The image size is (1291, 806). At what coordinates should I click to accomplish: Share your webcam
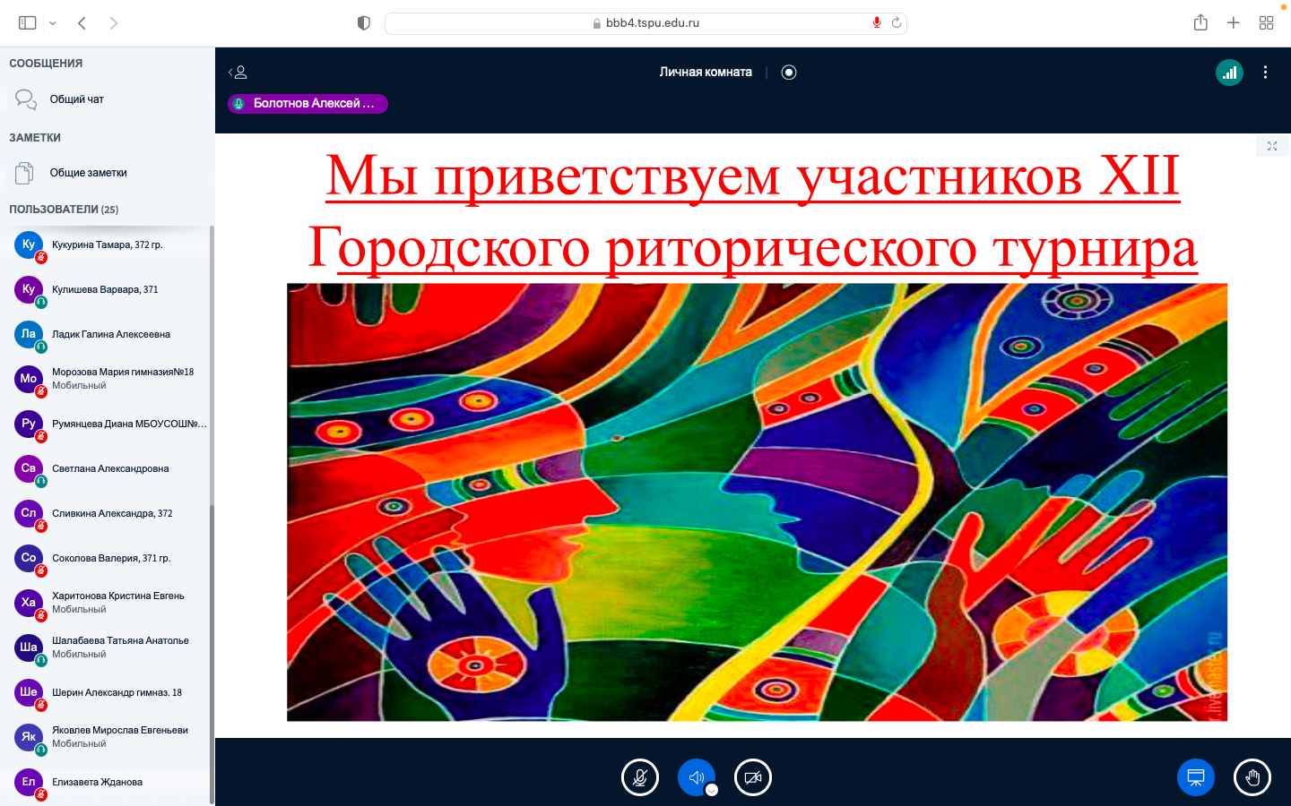(753, 777)
